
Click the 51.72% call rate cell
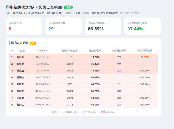95,91
